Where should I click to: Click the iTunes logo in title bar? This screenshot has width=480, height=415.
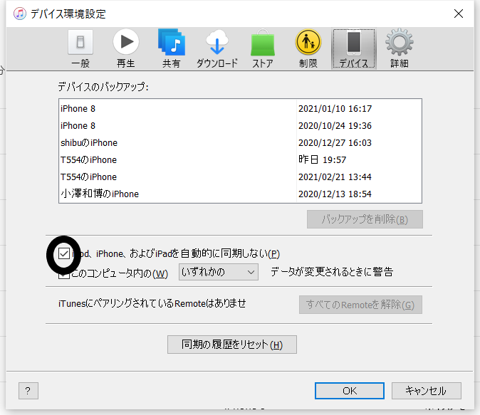(20, 14)
